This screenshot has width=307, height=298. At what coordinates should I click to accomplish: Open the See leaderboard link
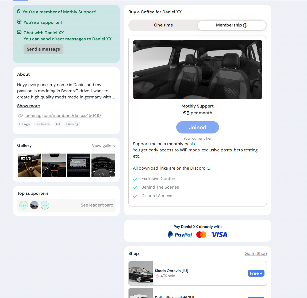97,205
